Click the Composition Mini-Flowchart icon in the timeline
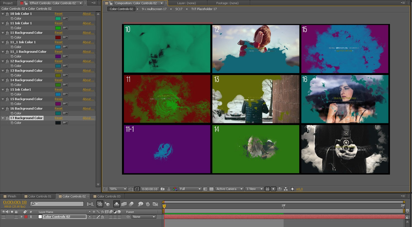The height and width of the screenshot is (227, 412). point(90,204)
